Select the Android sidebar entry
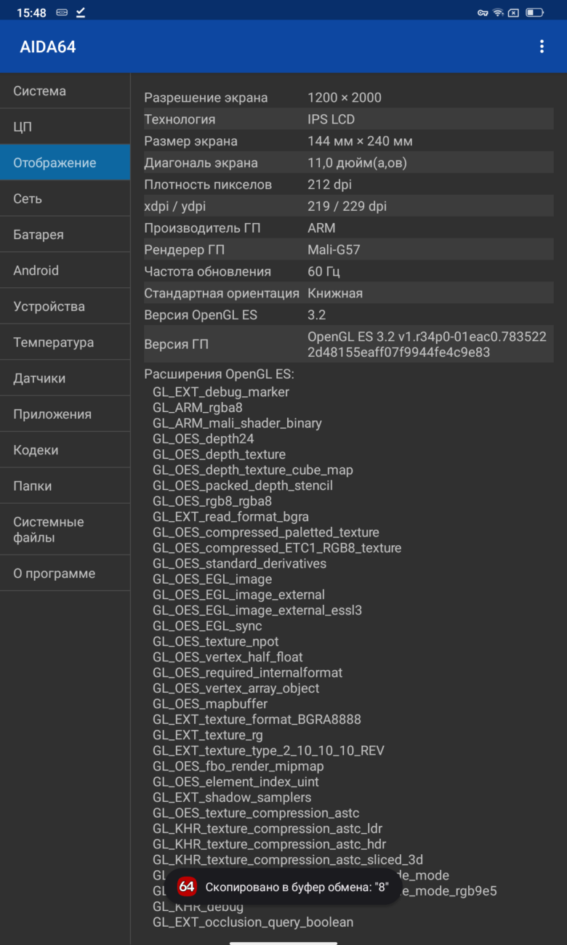The image size is (567, 945). 65,270
